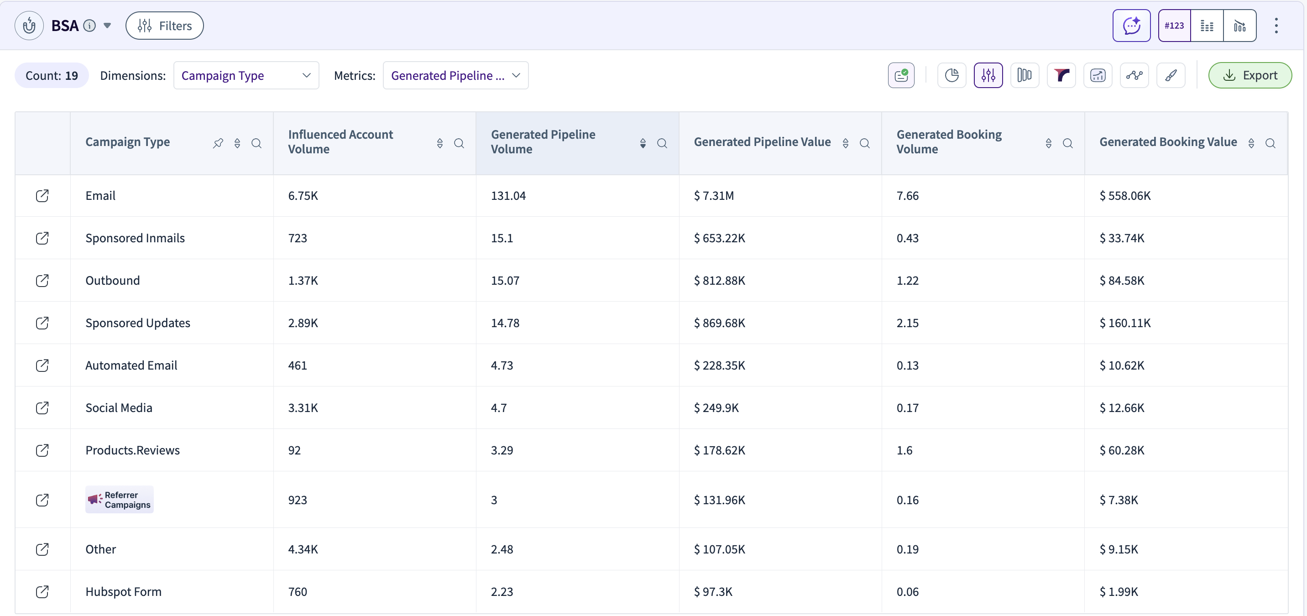This screenshot has width=1307, height=616.
Task: Expand the Generated Pipeline metrics dropdown
Action: pos(455,76)
